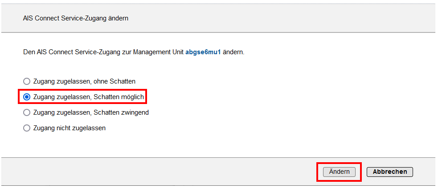
Task: Pick the 'Zugang nicht zugelassen' radio button
Action: tap(27, 128)
